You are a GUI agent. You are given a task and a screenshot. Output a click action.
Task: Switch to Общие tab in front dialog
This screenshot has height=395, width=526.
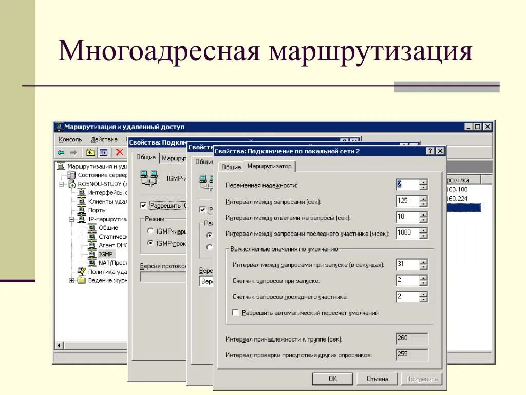tap(231, 167)
